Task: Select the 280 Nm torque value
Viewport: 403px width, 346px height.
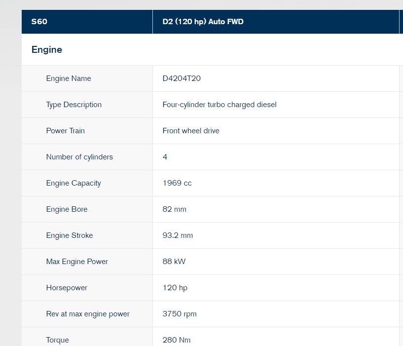Action: [177, 340]
